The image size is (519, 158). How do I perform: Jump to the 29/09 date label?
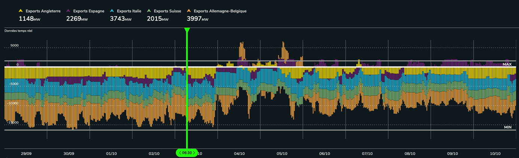click(26, 154)
